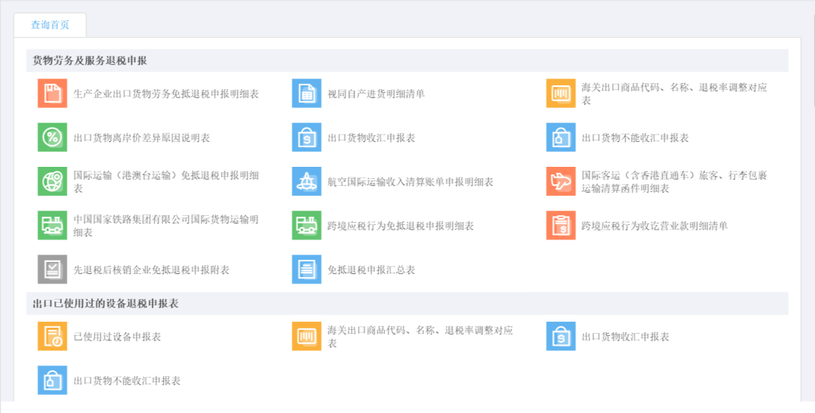Click the orange plane icon for 国际客运清算函件明细表
The image size is (815, 413).
pos(560,181)
